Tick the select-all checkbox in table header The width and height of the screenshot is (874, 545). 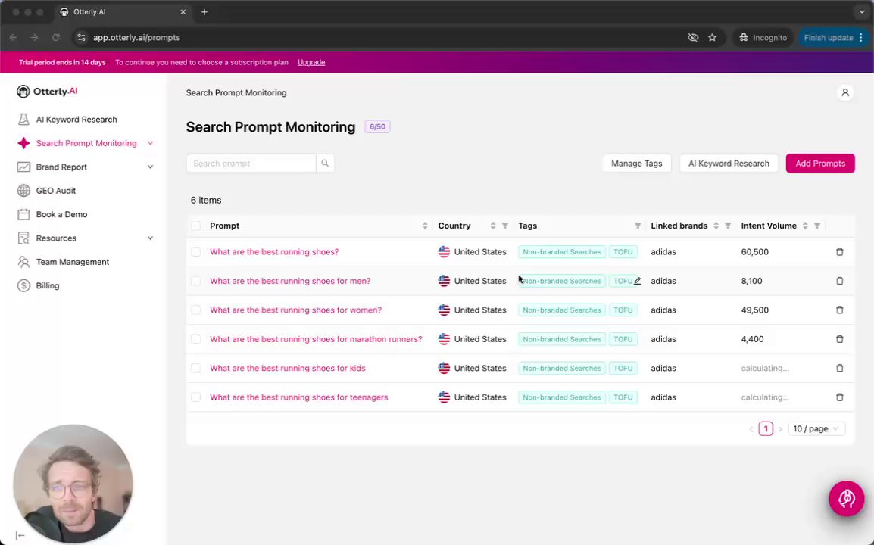(x=195, y=226)
